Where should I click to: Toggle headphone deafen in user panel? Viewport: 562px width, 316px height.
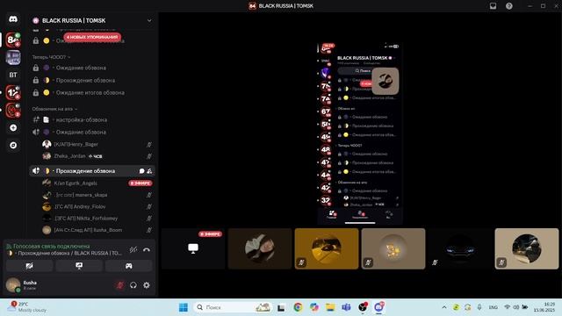coord(133,285)
